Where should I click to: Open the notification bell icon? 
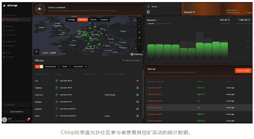28,120
